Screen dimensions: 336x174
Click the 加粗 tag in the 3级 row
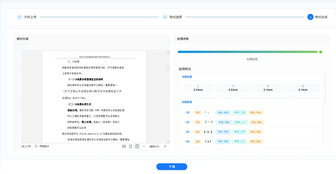click(197, 132)
